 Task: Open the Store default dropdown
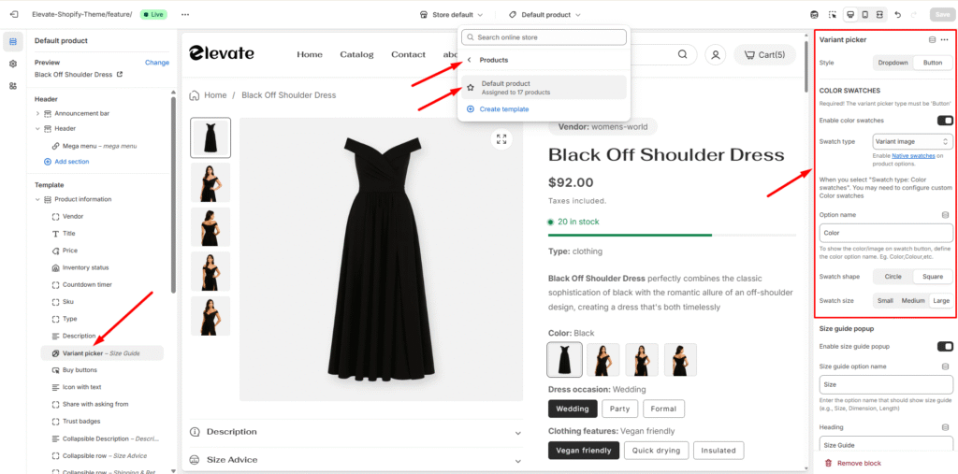452,15
